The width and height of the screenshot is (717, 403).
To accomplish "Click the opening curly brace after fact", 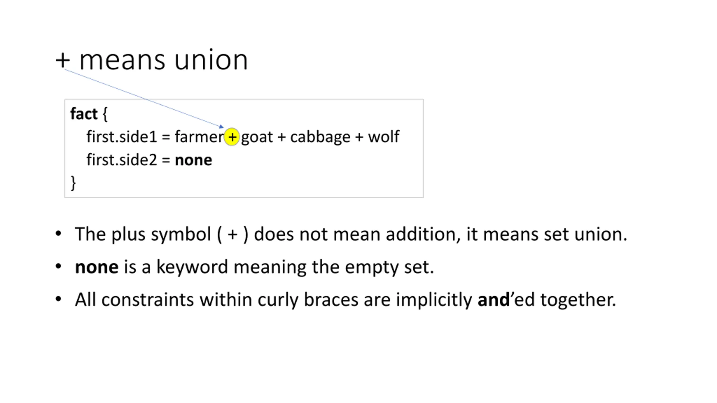I will 105,114.
